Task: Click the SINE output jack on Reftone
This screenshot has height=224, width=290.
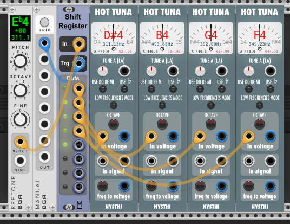Action: [20, 161]
